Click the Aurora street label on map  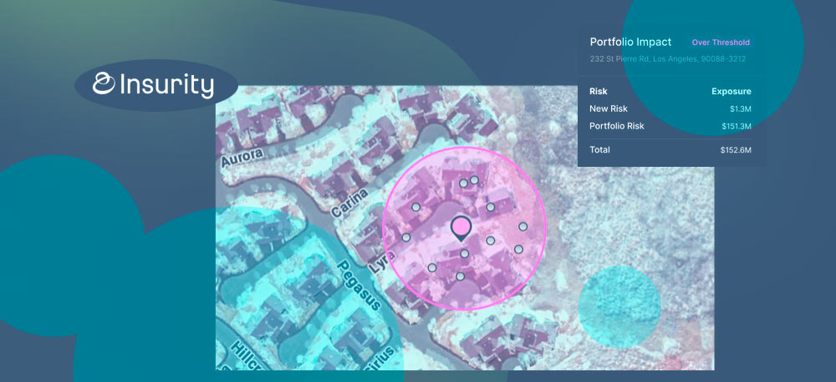pos(242,158)
